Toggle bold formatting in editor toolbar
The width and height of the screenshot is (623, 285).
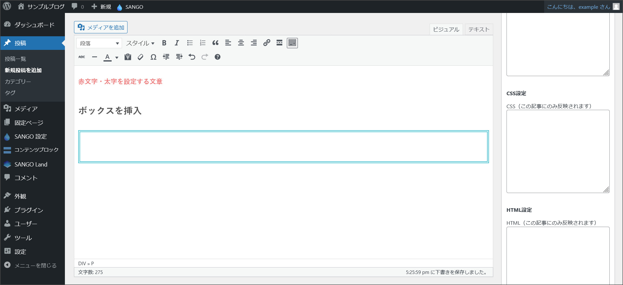click(x=164, y=43)
